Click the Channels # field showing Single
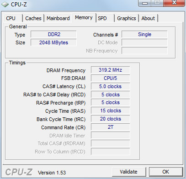 144,34
